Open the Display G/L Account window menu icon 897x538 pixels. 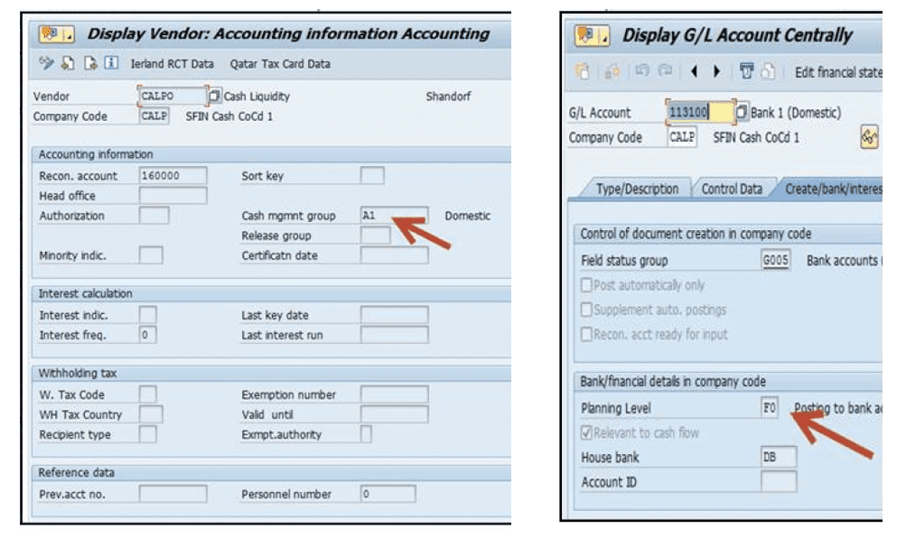click(593, 37)
